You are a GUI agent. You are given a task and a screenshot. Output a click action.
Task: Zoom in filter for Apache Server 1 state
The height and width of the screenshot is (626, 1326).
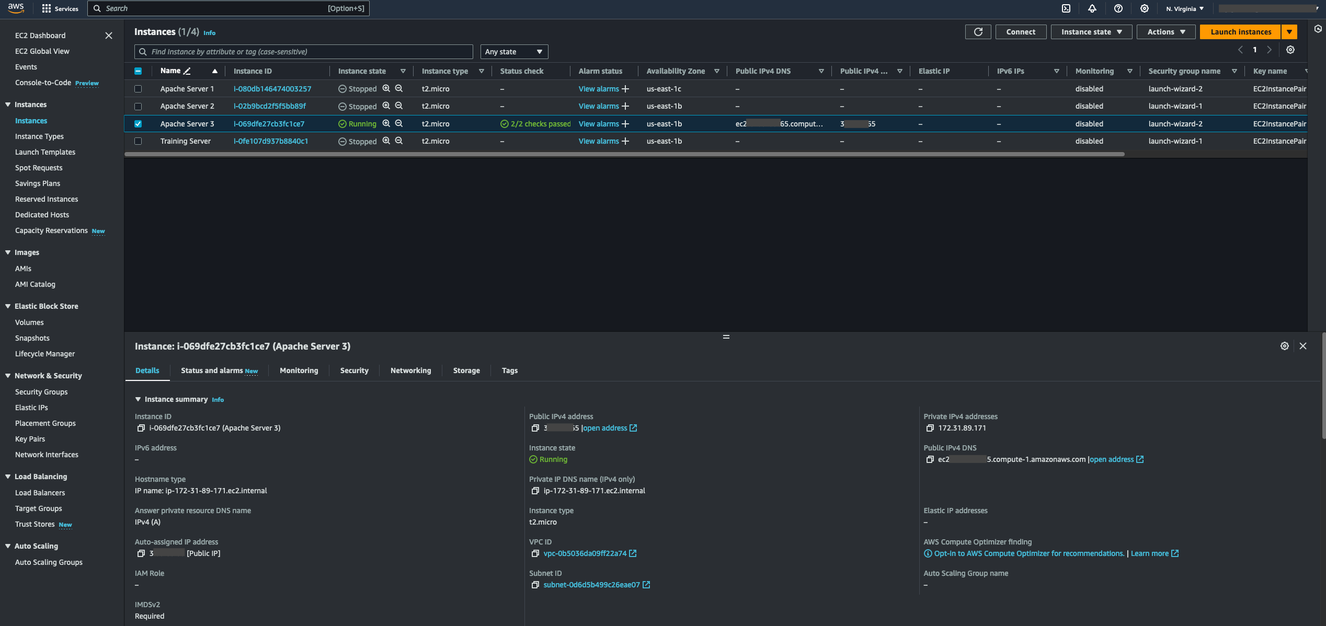click(x=386, y=89)
